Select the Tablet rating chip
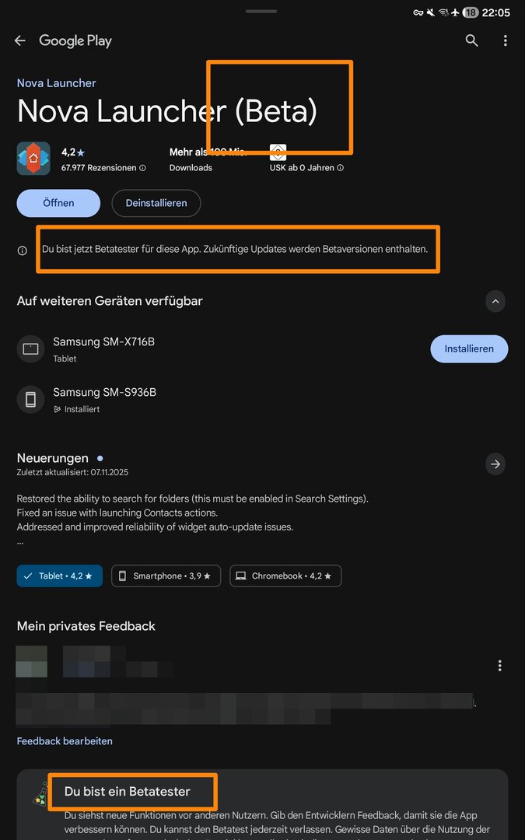525x840 pixels. pos(59,576)
